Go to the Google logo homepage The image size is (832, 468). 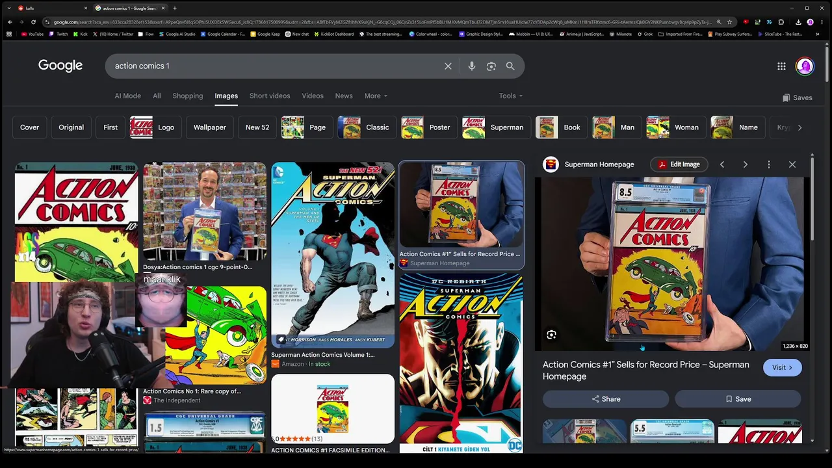tap(60, 66)
